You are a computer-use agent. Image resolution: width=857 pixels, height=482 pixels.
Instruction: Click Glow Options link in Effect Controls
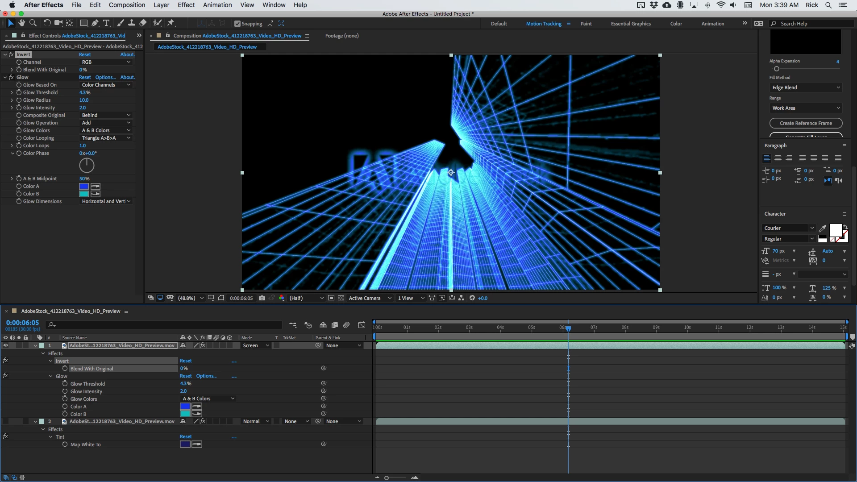click(x=105, y=77)
